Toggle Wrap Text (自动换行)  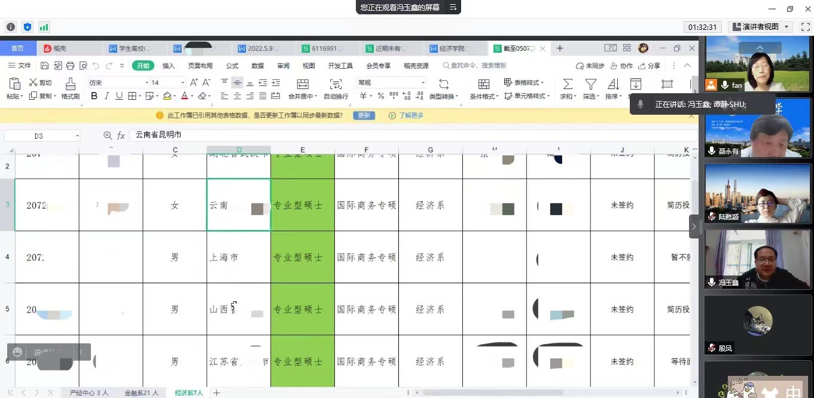[336, 84]
